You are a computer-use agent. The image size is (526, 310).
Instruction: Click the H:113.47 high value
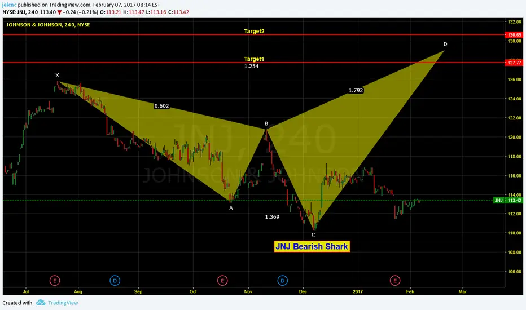pyautogui.click(x=134, y=12)
